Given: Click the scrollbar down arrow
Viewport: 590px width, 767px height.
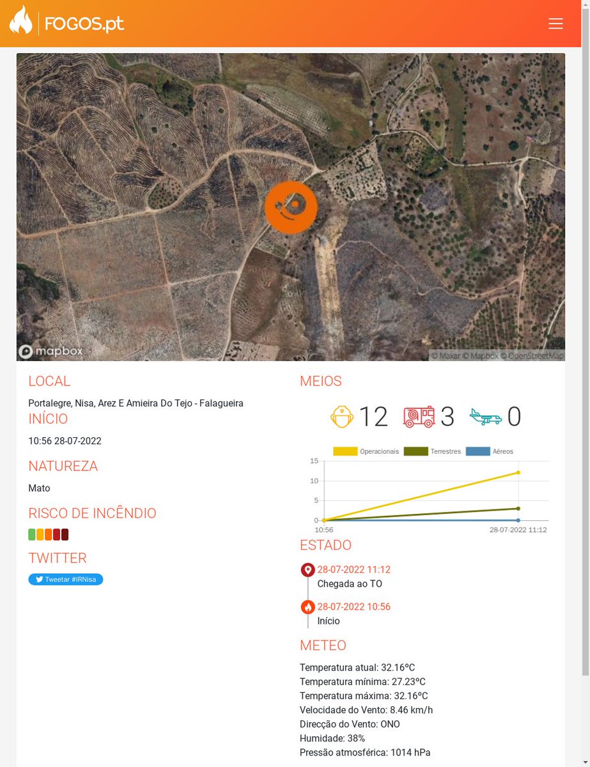Looking at the screenshot, I should [x=585, y=761].
